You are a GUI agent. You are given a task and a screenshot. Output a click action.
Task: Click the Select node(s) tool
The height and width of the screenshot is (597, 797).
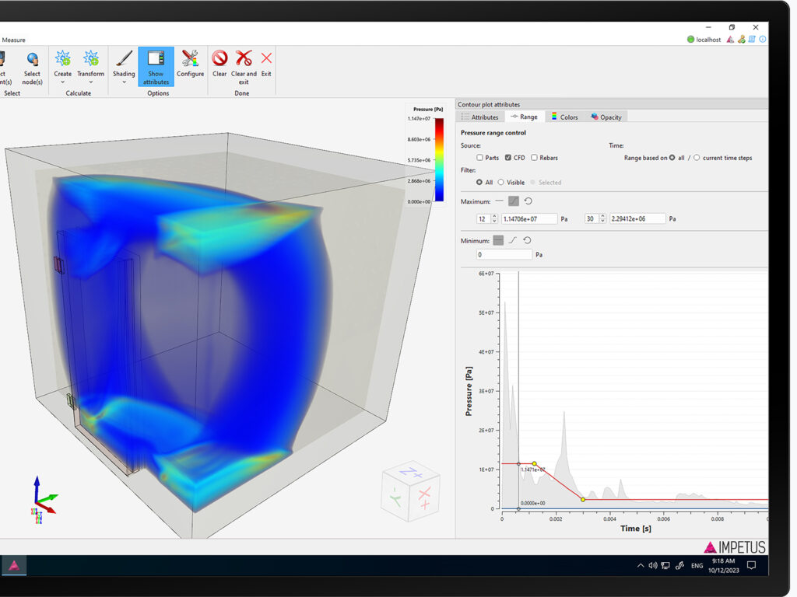(32, 68)
